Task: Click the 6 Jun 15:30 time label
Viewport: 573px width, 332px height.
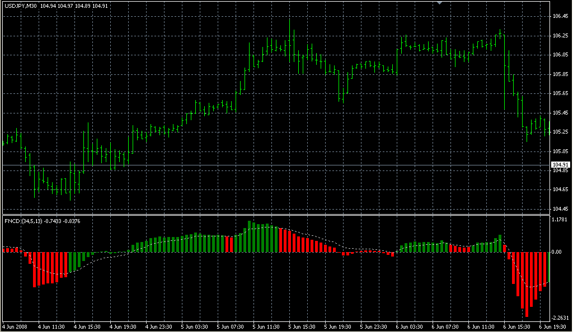Action: [516, 327]
